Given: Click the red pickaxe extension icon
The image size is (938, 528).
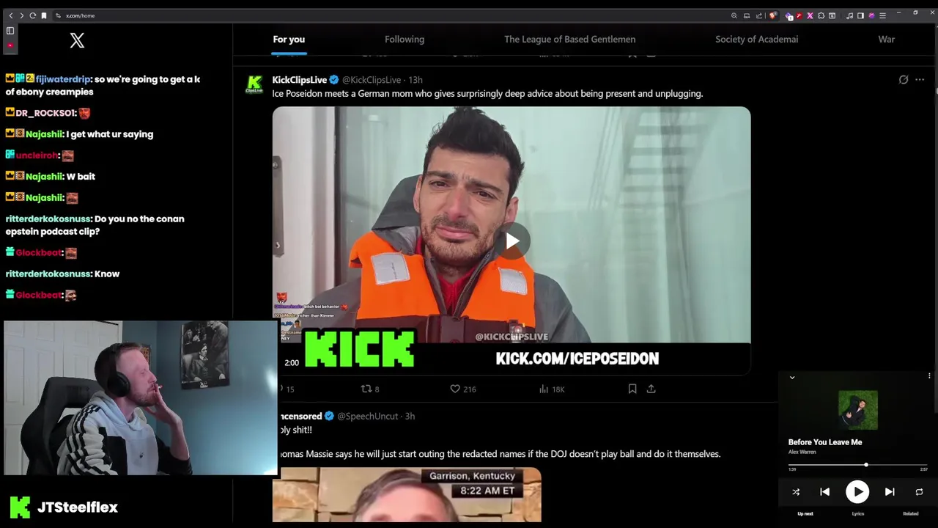Looking at the screenshot, I should [x=799, y=15].
